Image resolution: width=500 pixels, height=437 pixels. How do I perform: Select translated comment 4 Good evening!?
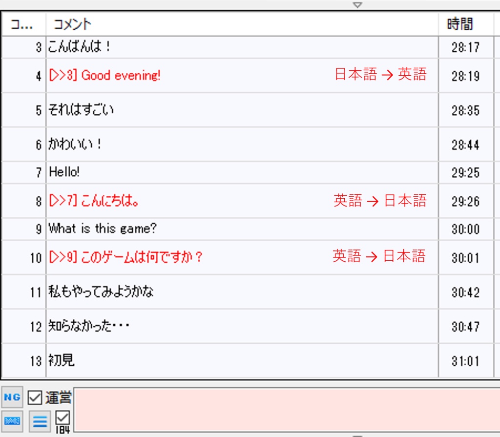click(146, 76)
